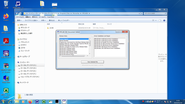This screenshot has height=104, width=185.
Task: Click the Explorer back navigation arrow
Action: point(17,13)
